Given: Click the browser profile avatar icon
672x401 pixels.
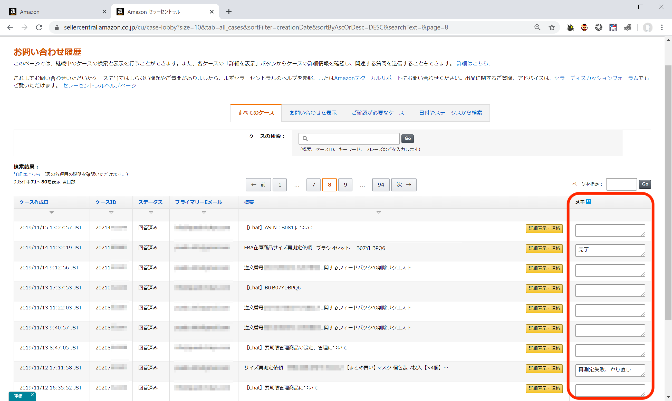Looking at the screenshot, I should [x=647, y=27].
